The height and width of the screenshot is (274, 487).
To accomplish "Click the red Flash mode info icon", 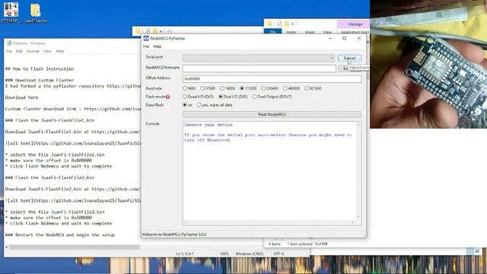I will 167,97.
